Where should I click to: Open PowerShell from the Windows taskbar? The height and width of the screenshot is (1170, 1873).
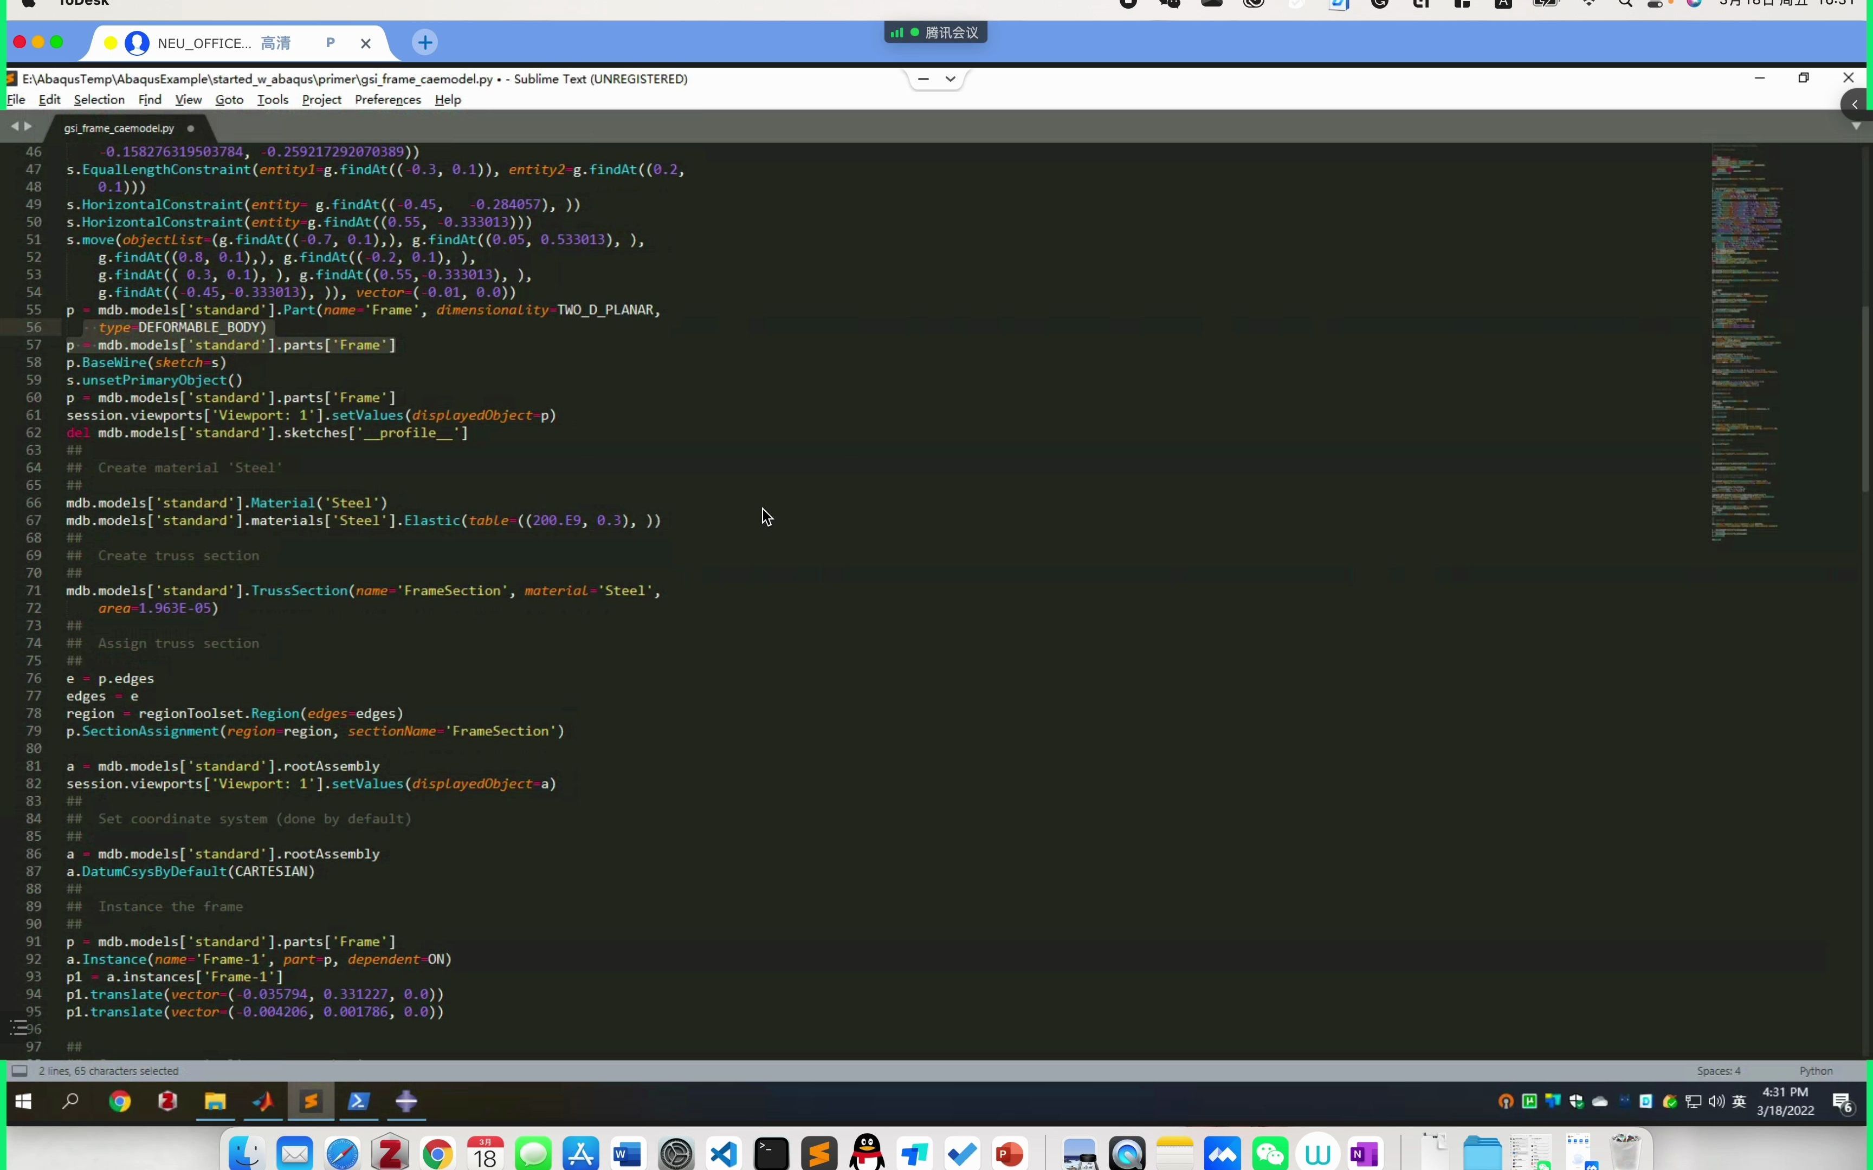pos(358,1101)
